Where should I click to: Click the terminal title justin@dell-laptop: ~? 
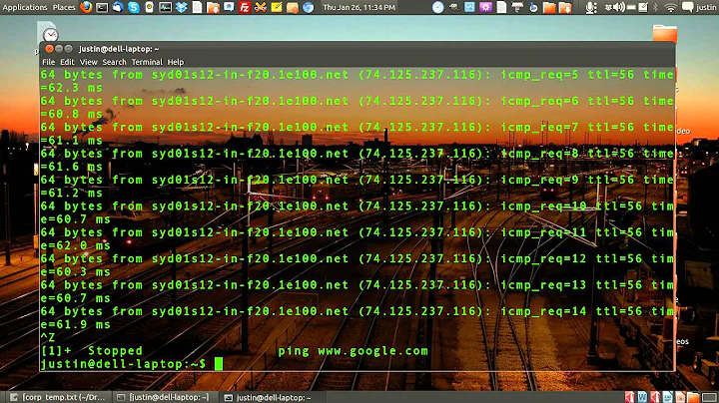point(119,49)
